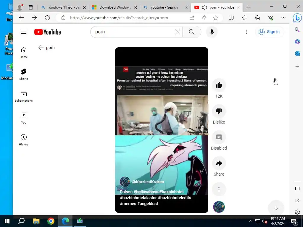The width and height of the screenshot is (303, 227).
Task: Clear the search box with the X
Action: coord(178,32)
